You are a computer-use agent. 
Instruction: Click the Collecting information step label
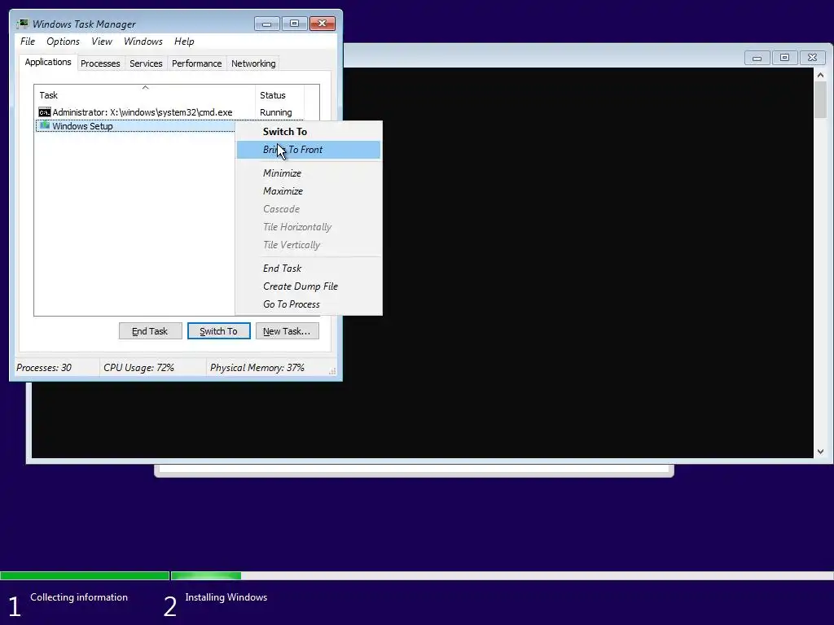(x=79, y=597)
